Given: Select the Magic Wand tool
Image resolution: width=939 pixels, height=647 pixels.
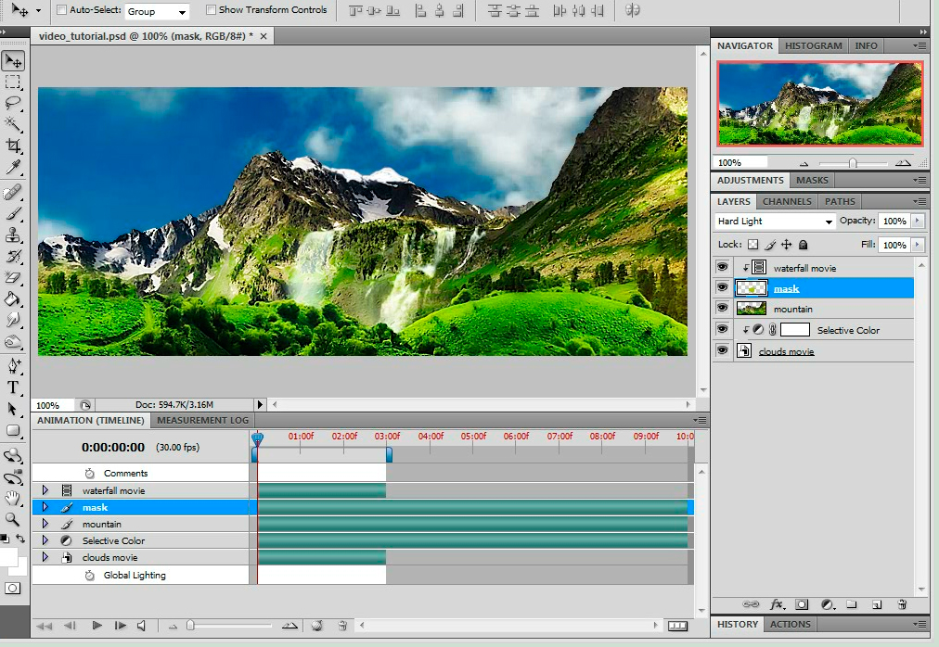Looking at the screenshot, I should 13,124.
